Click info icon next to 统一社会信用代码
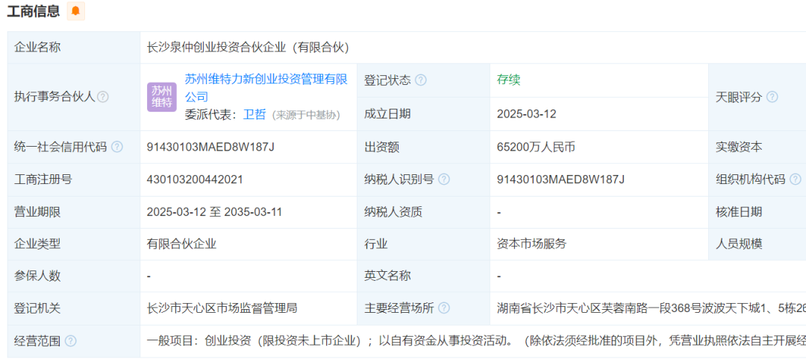 117,147
